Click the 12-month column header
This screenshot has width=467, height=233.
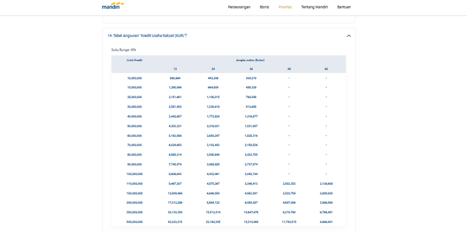pos(175,69)
